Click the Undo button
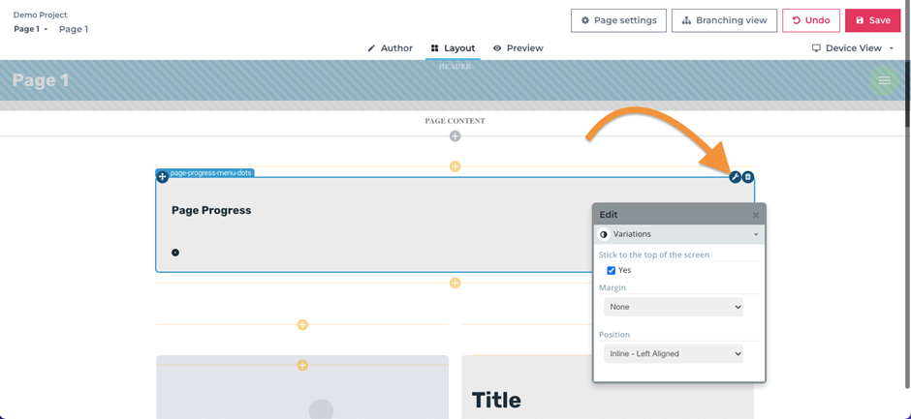 pos(811,20)
